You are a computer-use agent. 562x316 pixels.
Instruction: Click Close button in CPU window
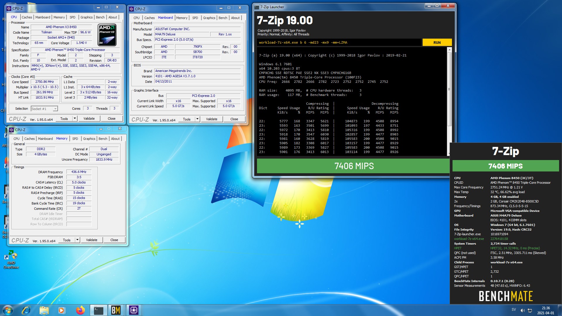click(x=112, y=118)
